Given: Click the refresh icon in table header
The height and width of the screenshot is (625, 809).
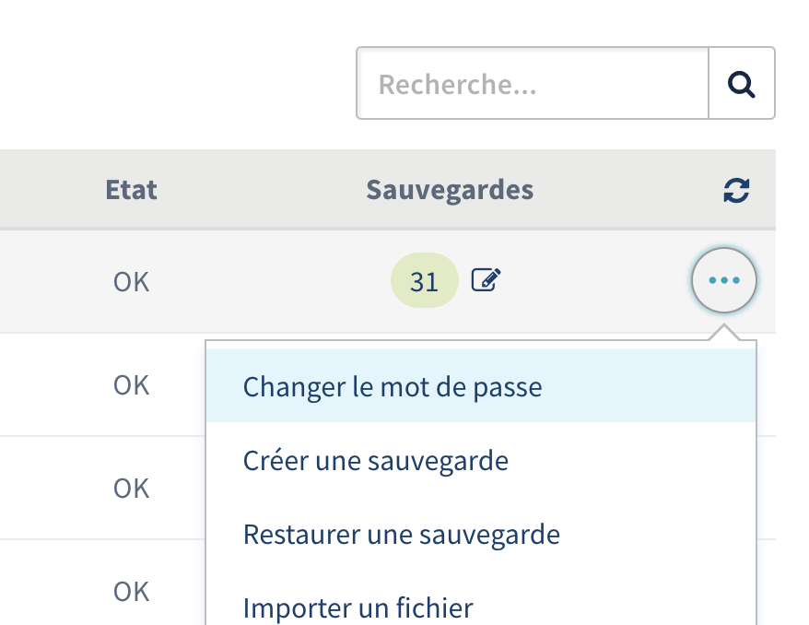Looking at the screenshot, I should pos(736,191).
